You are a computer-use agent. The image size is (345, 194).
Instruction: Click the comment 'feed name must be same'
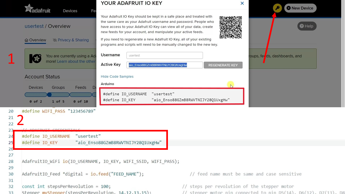pos(246,174)
